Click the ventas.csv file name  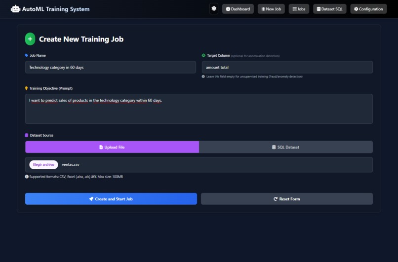point(71,165)
